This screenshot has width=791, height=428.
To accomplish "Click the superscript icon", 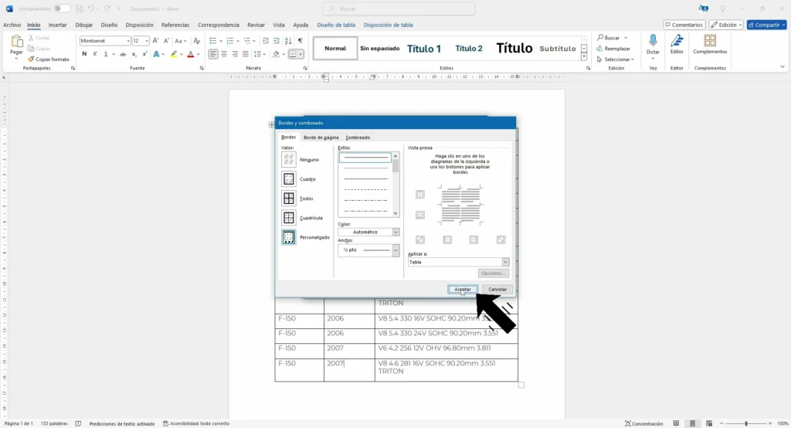I will click(144, 54).
